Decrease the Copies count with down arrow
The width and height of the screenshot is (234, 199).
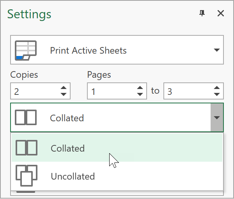64,94
